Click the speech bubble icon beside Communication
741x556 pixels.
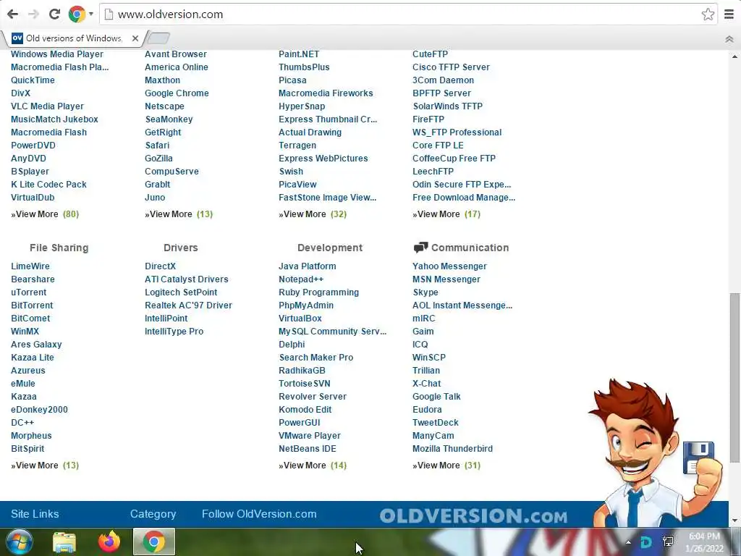420,248
